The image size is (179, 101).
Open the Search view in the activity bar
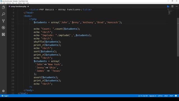[3, 14]
